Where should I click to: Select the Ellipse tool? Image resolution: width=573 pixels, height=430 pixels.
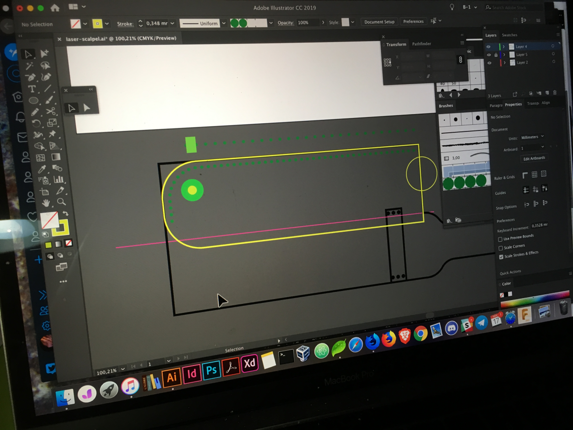tap(33, 101)
